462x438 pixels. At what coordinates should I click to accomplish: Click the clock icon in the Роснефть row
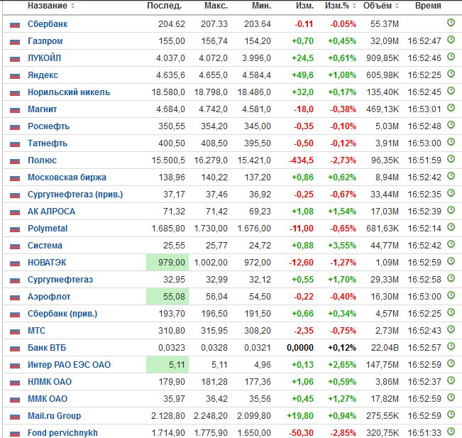pyautogui.click(x=451, y=125)
